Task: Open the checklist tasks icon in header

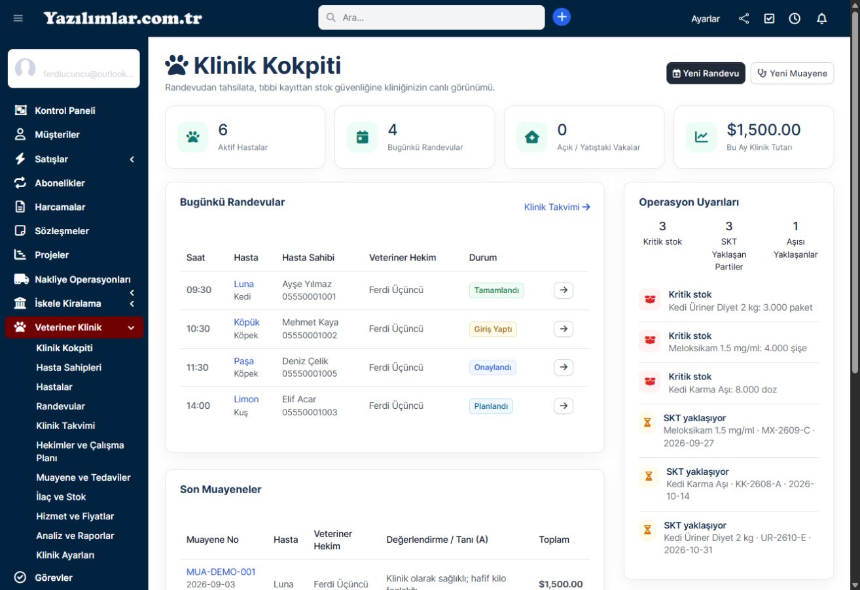Action: pos(770,18)
